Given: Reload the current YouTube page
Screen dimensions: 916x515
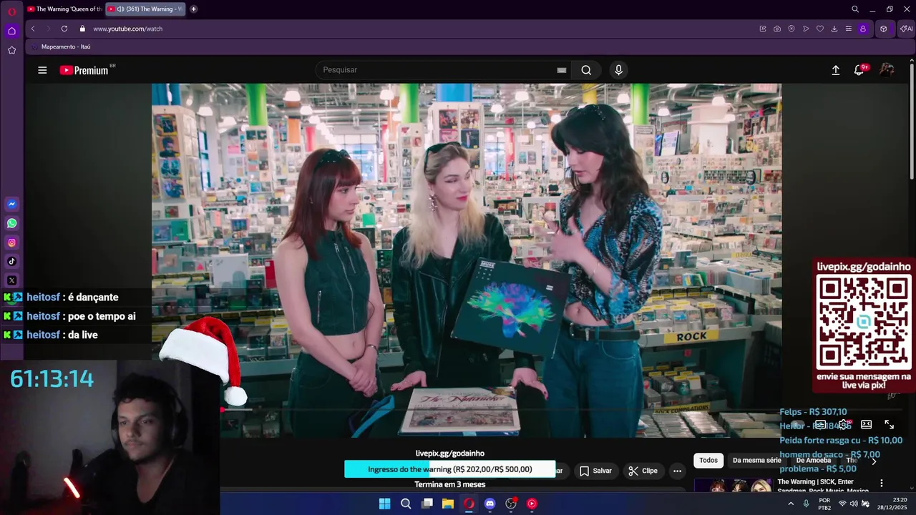Looking at the screenshot, I should point(64,29).
